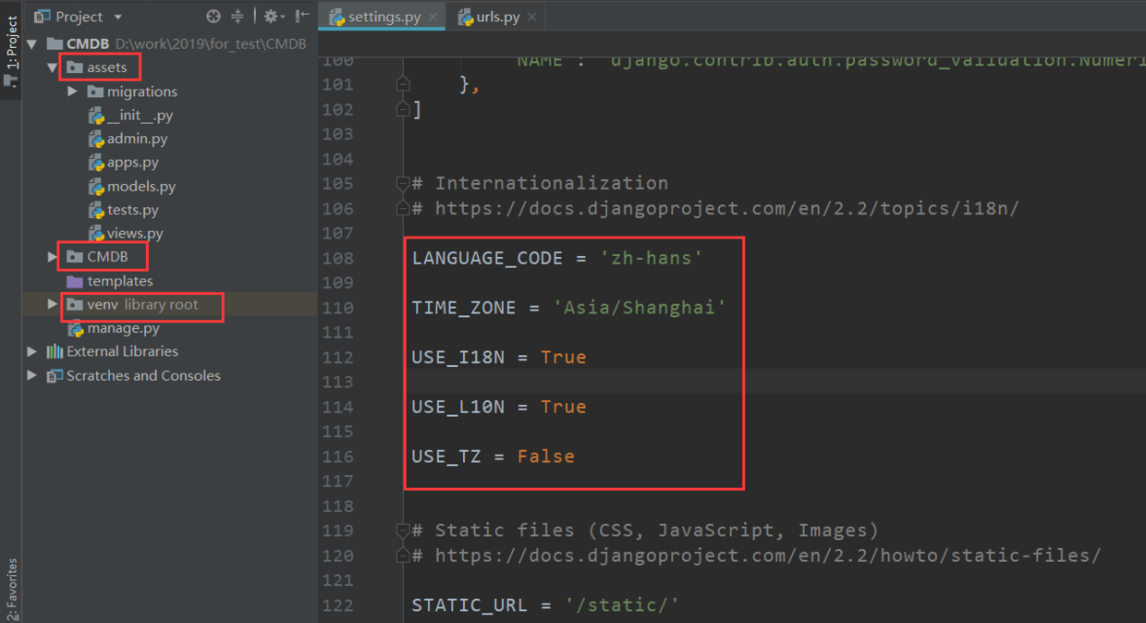Close the urls.py editor tab

(x=531, y=18)
